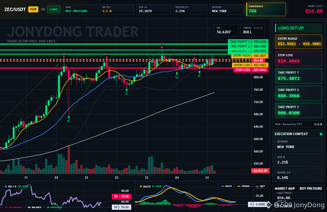Click the red Stop Loss chart label

coord(242,70)
